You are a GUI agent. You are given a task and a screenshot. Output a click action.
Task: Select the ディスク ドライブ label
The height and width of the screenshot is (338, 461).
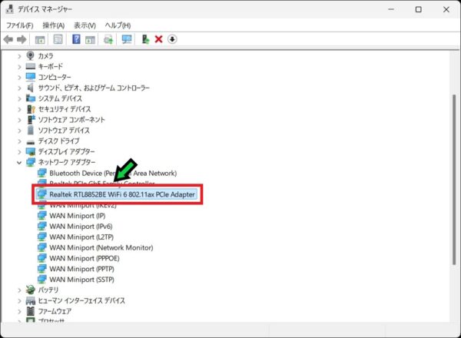pyautogui.click(x=59, y=141)
